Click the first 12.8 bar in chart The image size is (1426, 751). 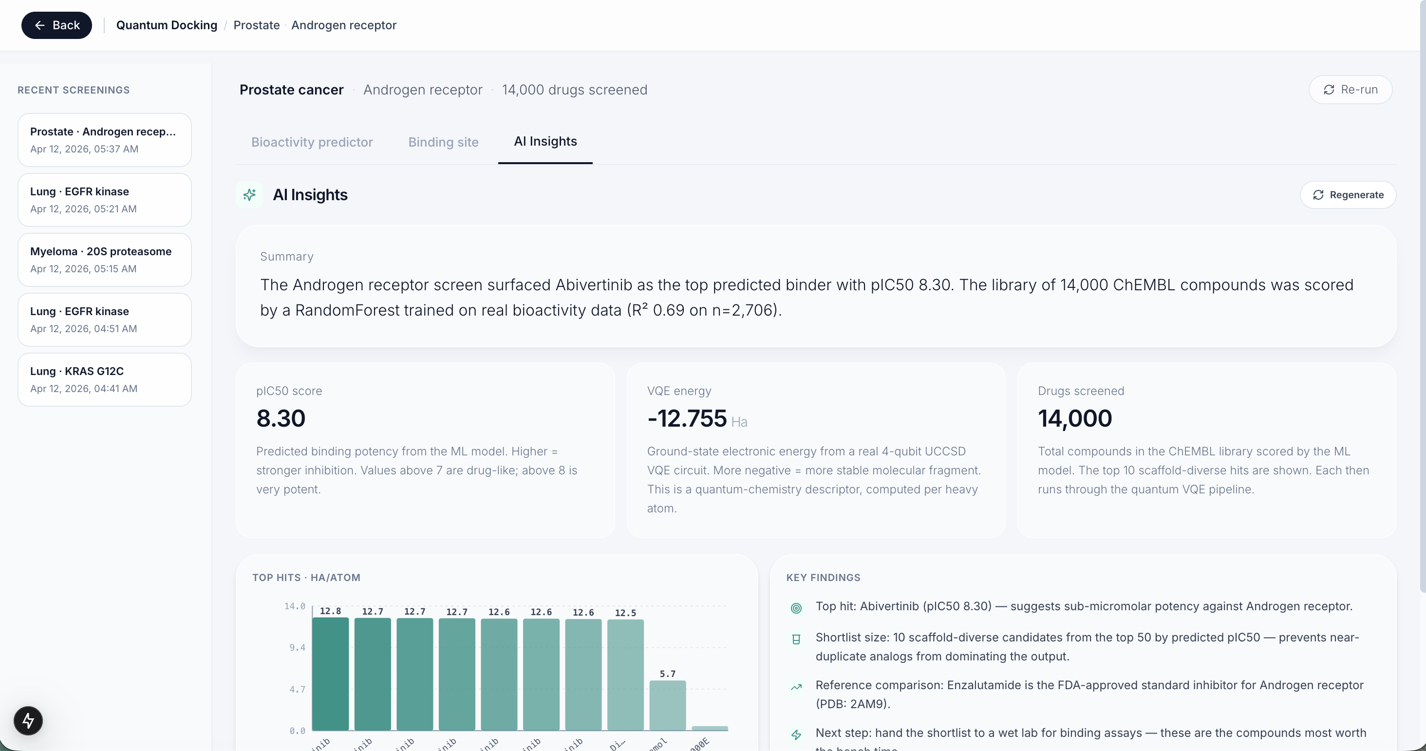331,673
